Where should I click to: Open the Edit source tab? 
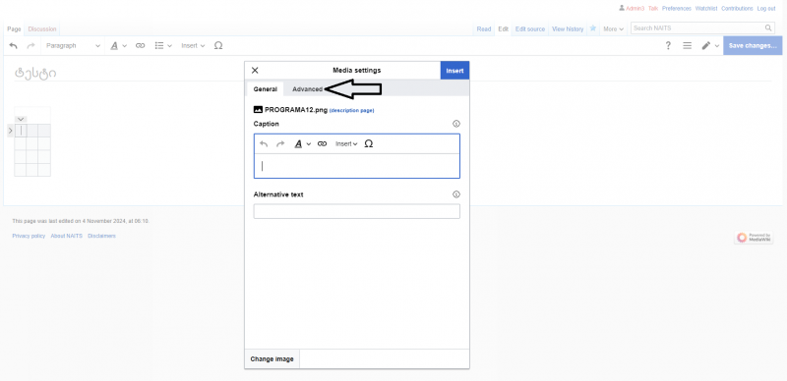point(530,29)
